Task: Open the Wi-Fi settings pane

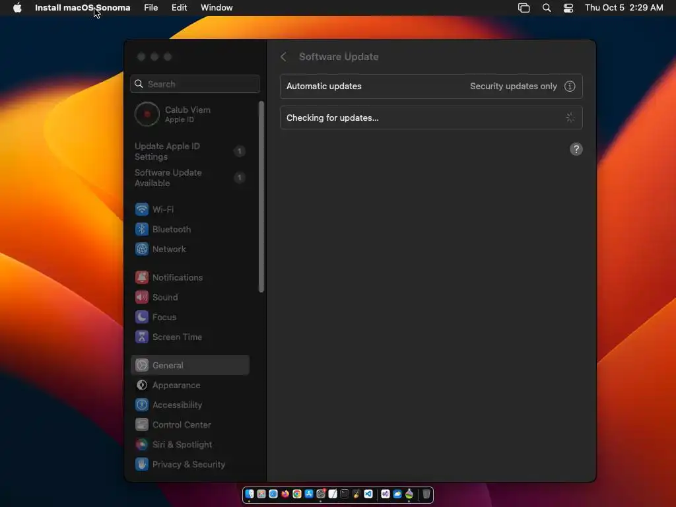Action: pyautogui.click(x=189, y=209)
